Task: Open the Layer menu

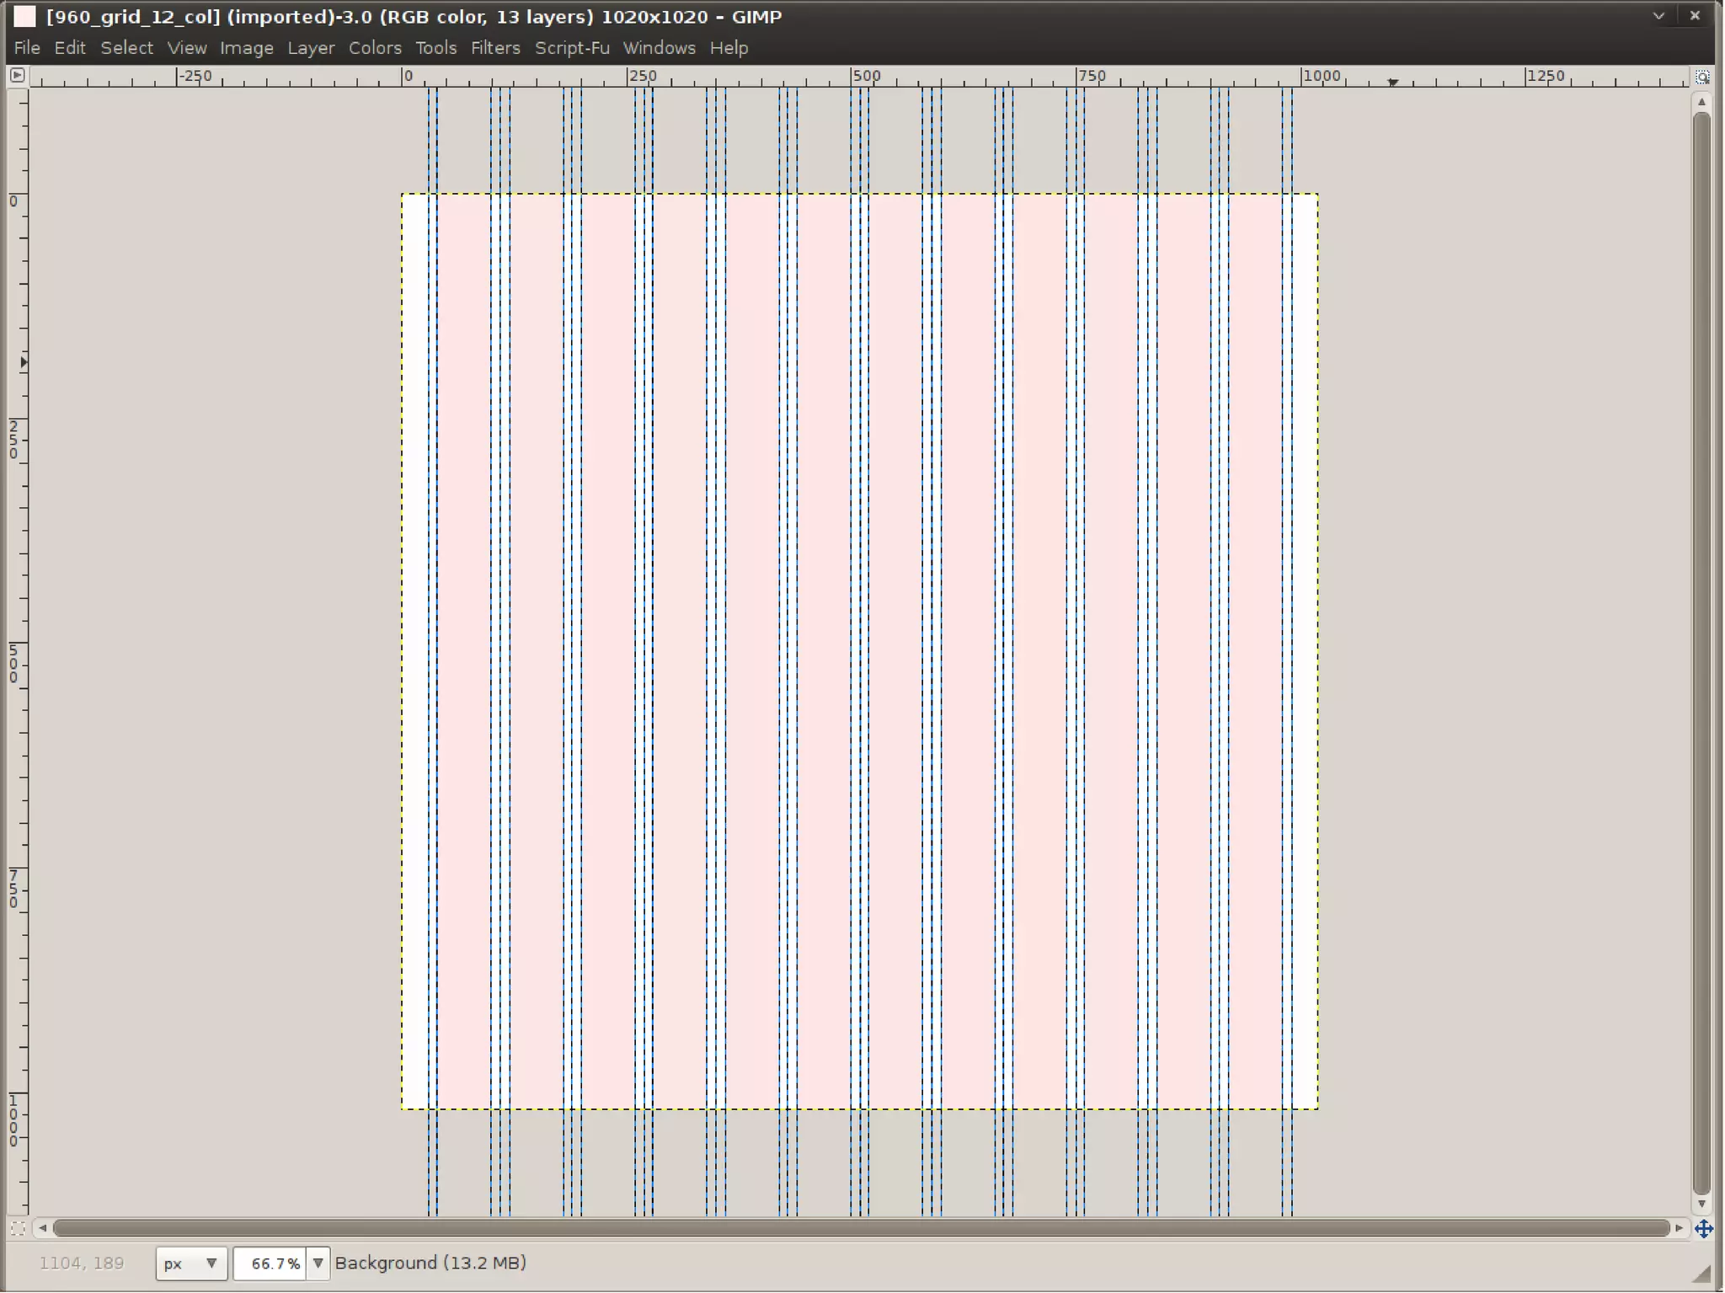Action: pyautogui.click(x=311, y=48)
